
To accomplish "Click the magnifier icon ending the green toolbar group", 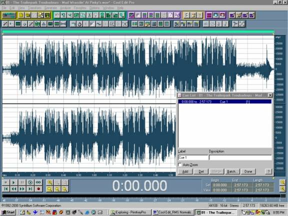I will [121, 15].
